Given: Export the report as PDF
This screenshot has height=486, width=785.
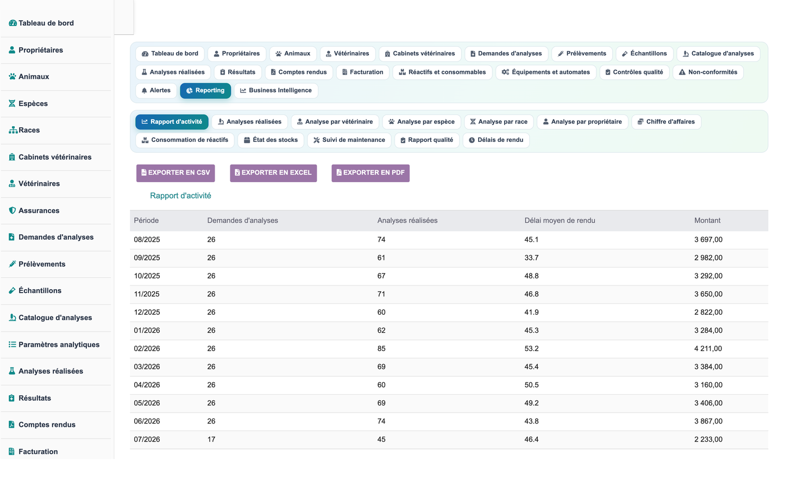Looking at the screenshot, I should (x=370, y=173).
